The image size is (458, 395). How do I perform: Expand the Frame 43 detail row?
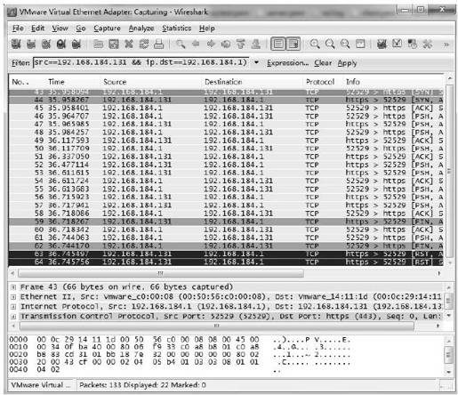13,287
